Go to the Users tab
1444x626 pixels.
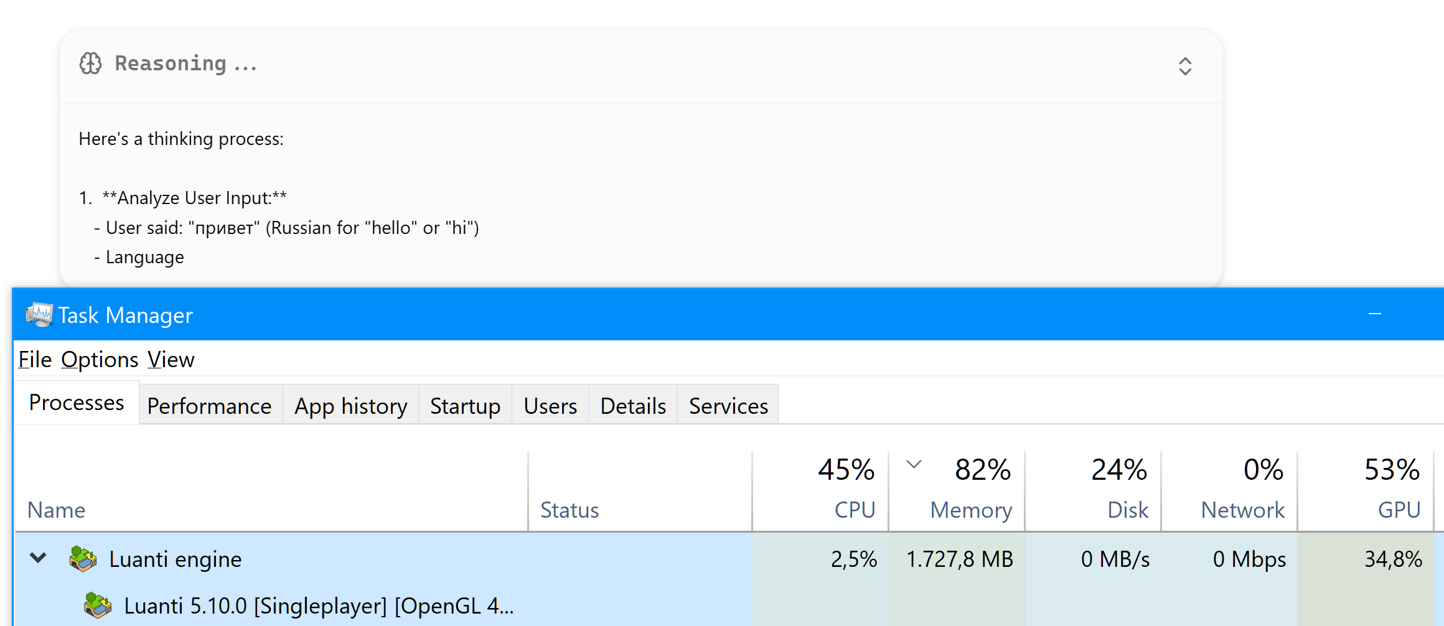click(550, 406)
